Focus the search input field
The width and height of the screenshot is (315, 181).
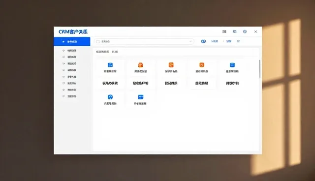coord(144,41)
